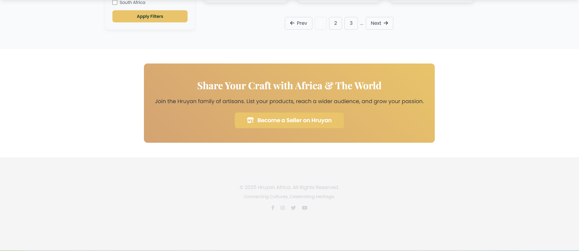Image resolution: width=579 pixels, height=251 pixels.
Task: Click the Prev text in pagination
Action: coord(302,23)
